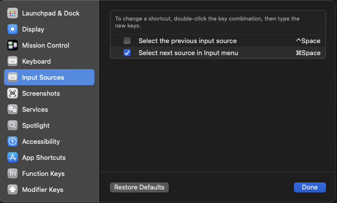
Task: Click the ^Space shortcut key combination
Action: pos(308,41)
